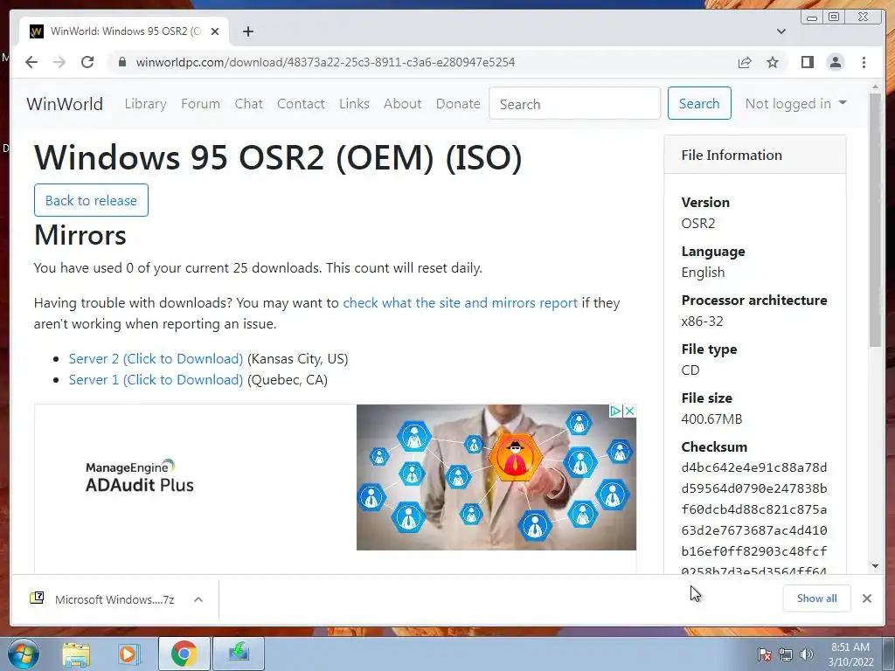Open a new browser tab
This screenshot has width=895, height=671.
pos(247,31)
